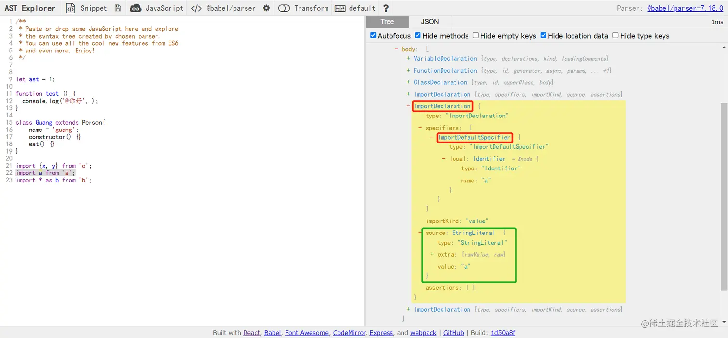Enable Hide empty keys checkbox
This screenshot has height=338, width=728.
tap(476, 35)
